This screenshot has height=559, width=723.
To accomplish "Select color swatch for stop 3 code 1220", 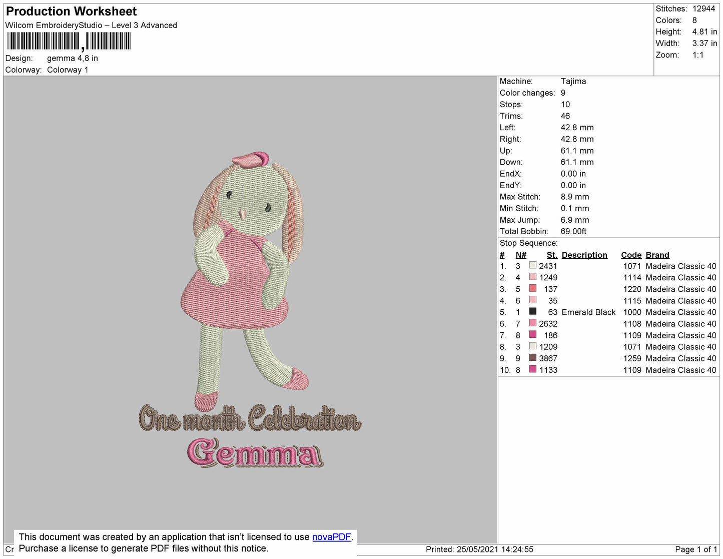I will 533,288.
